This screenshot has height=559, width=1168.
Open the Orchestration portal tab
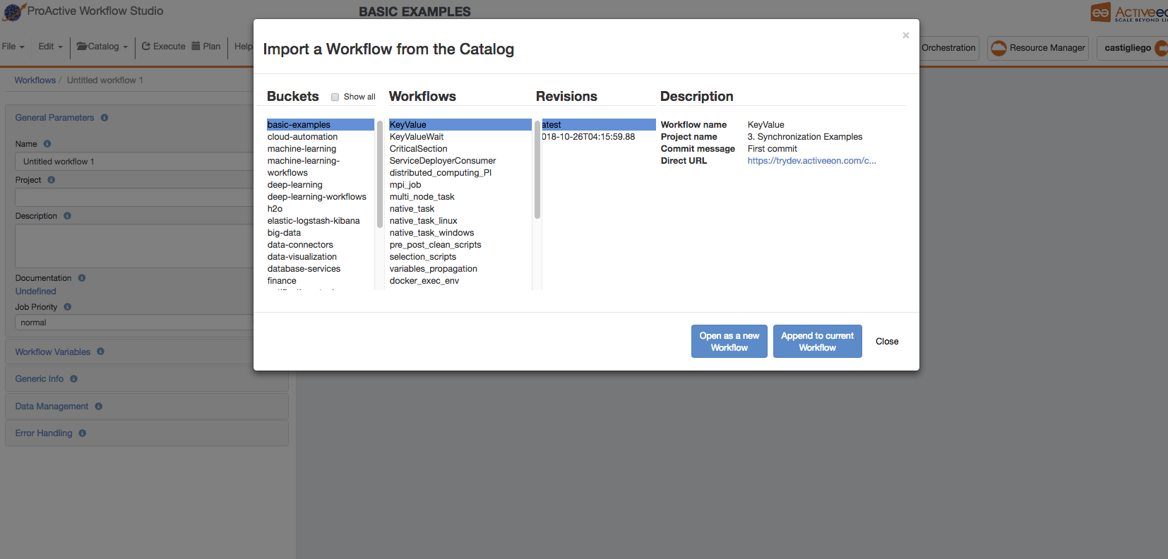point(948,48)
